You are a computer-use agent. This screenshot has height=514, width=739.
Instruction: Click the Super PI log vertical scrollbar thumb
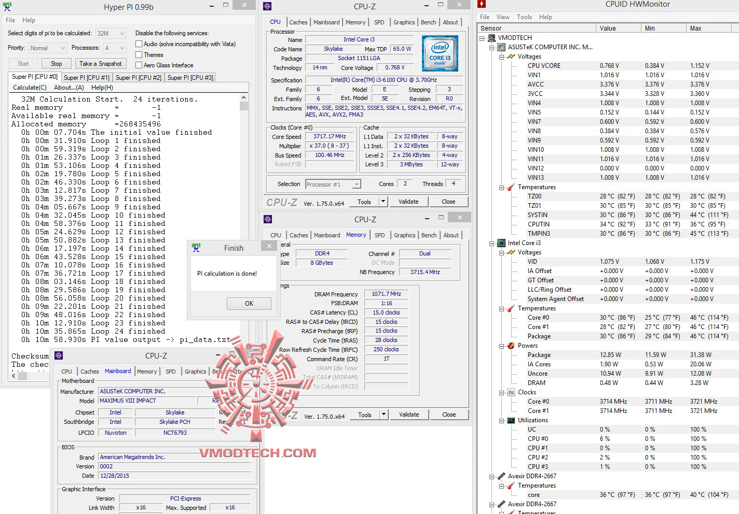[x=243, y=106]
